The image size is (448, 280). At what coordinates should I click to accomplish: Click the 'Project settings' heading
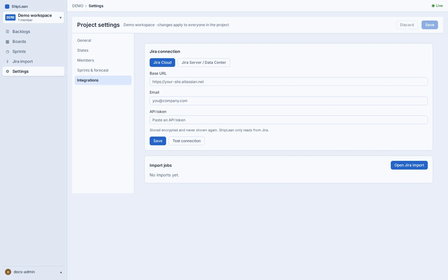98,25
